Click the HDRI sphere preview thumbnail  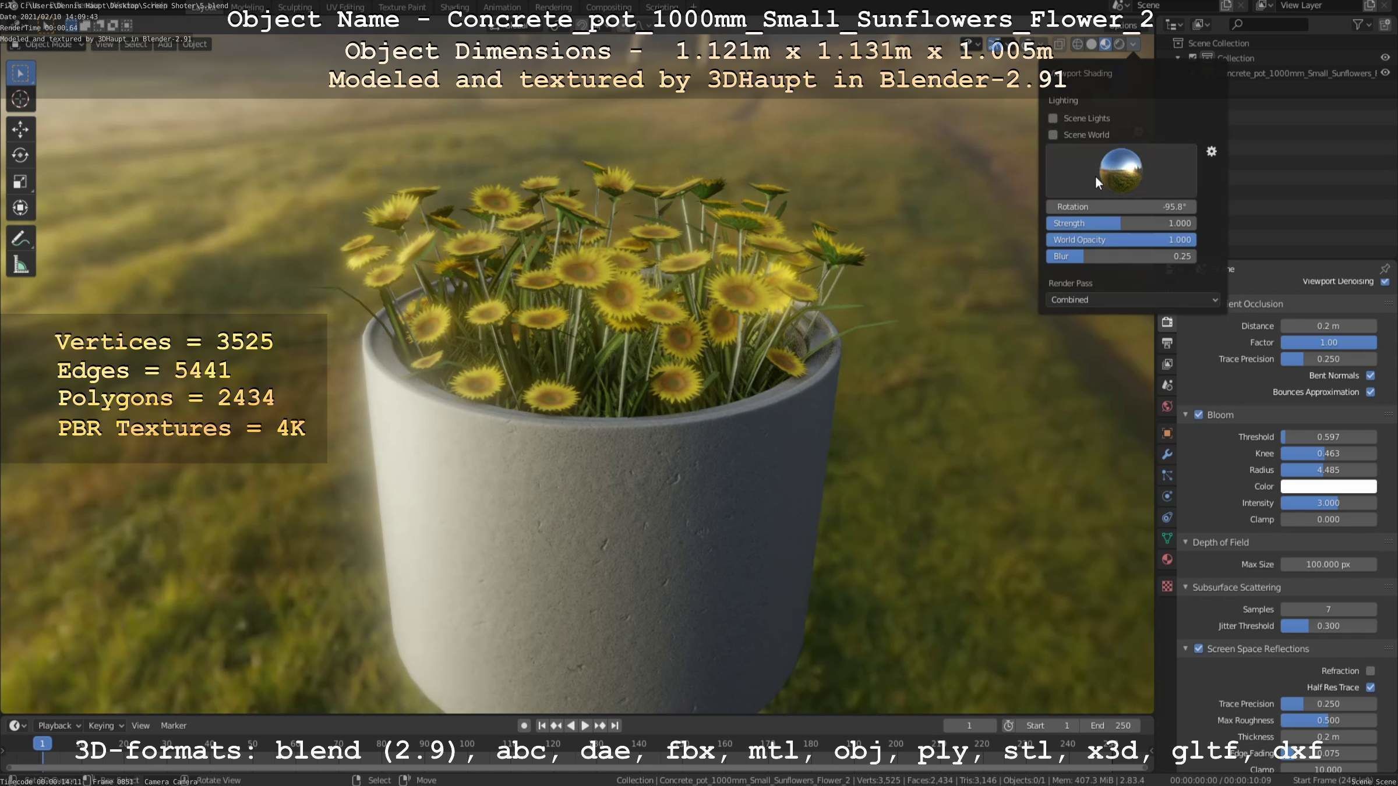point(1121,170)
